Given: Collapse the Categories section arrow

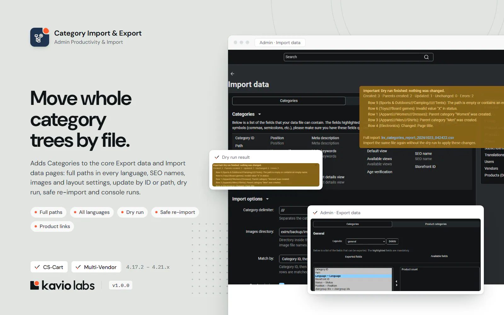Looking at the screenshot, I should [260, 114].
